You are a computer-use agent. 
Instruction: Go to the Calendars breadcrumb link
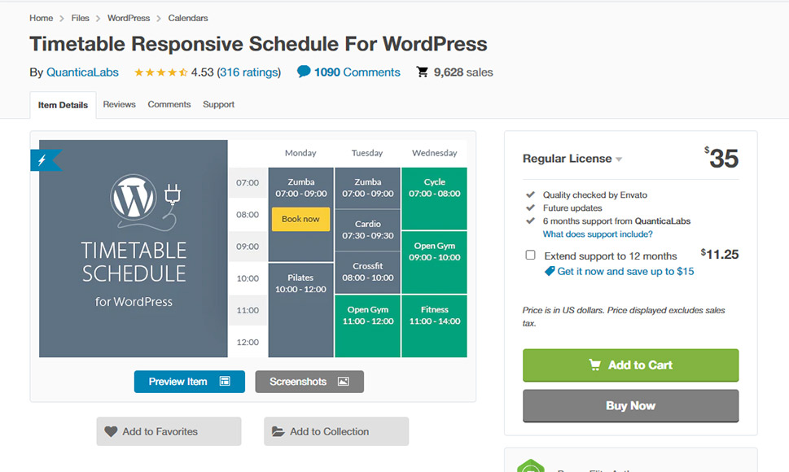[188, 18]
